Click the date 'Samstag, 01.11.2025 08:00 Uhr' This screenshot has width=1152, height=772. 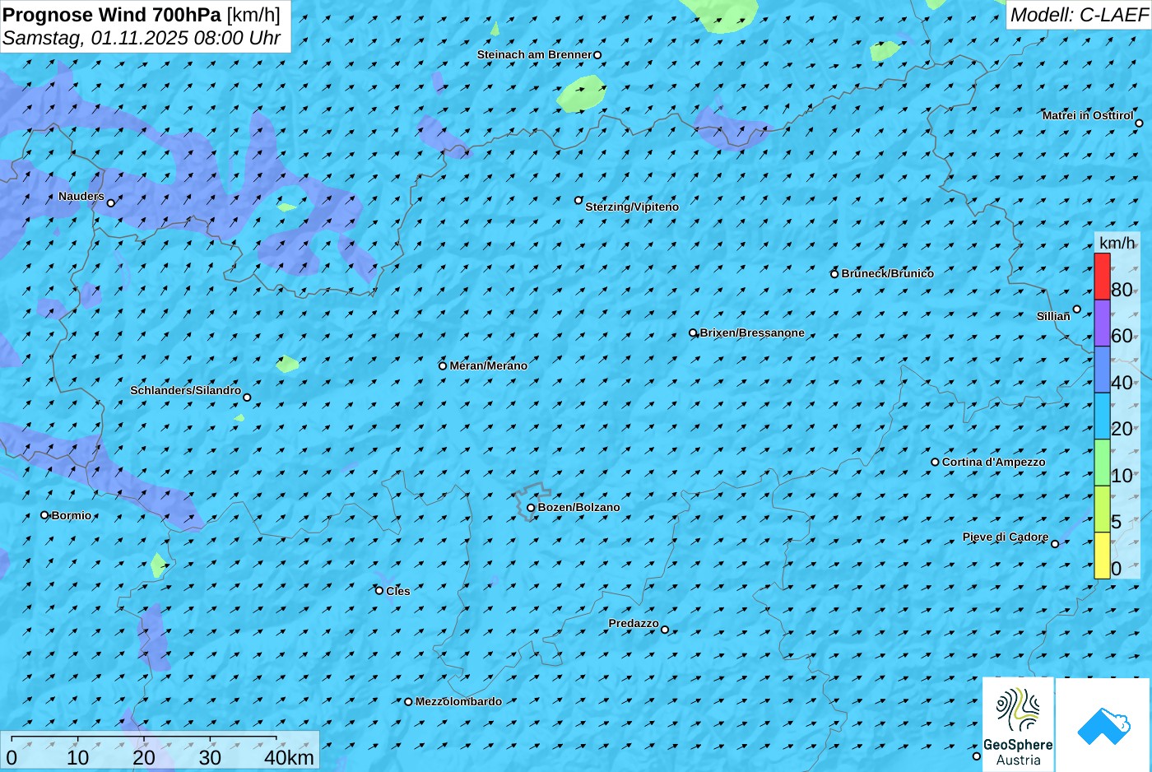(x=142, y=38)
